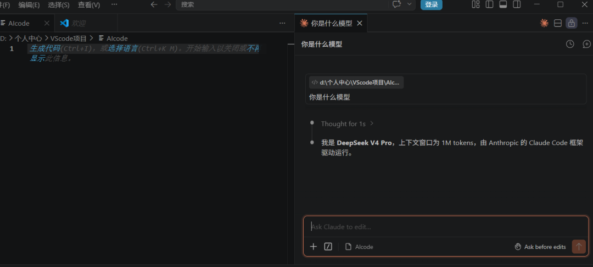Expand the chat dropdown arrow beside Copilot icon

click(x=409, y=4)
